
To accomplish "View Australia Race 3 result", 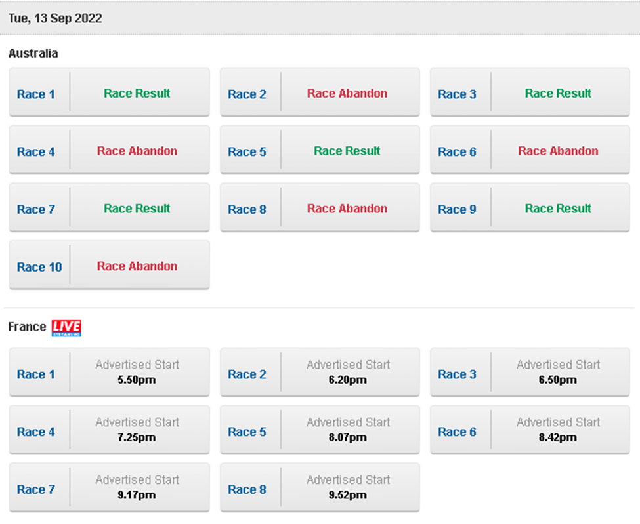I will (530, 92).
